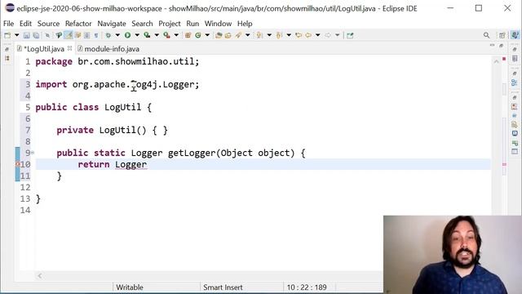Click the New Java Class icon
The image size is (522, 294).
[x=198, y=35]
